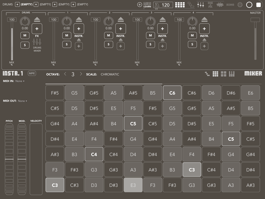Click the circled plus icon beside MIDI Learn

(139, 5)
